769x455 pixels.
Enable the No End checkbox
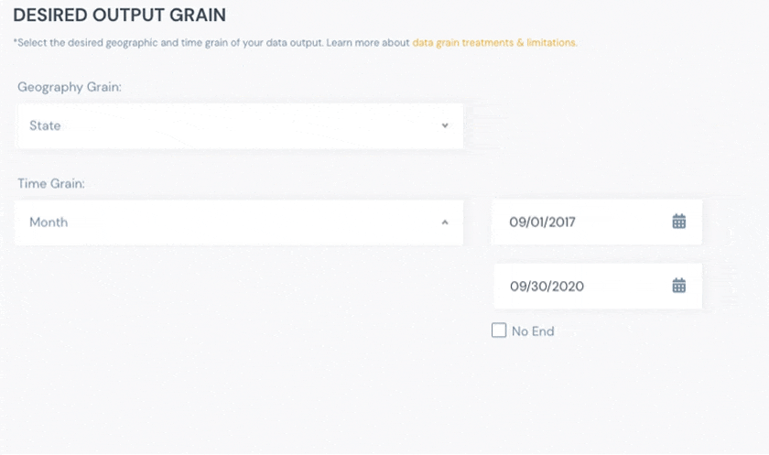pyautogui.click(x=499, y=330)
